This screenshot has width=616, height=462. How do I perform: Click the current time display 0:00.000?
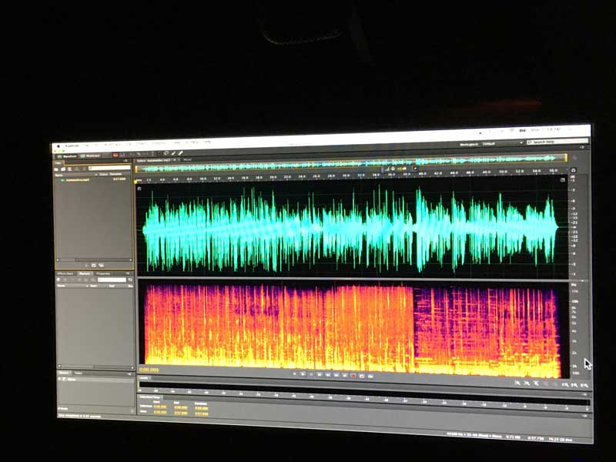pyautogui.click(x=149, y=370)
